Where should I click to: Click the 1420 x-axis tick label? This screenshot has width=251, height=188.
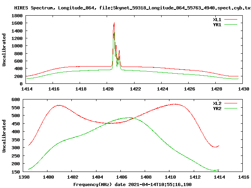(x=108, y=89)
